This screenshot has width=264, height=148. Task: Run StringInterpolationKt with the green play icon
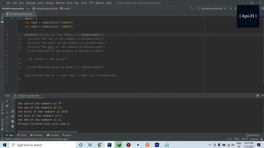pos(231,8)
